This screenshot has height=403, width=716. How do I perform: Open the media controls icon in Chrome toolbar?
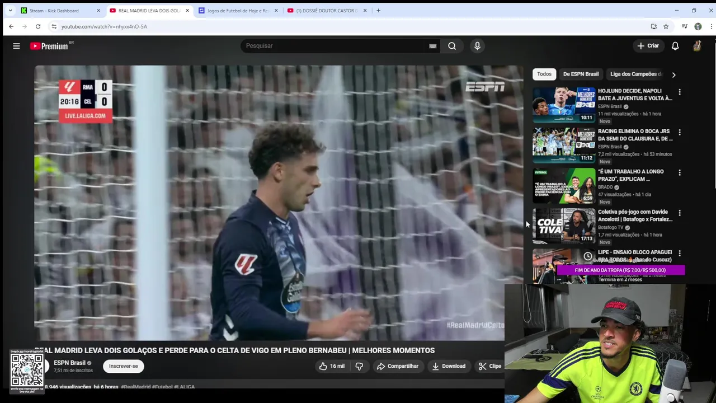685,26
